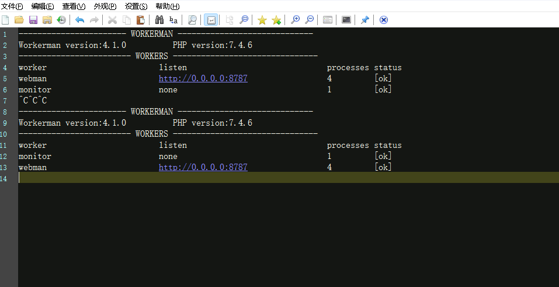This screenshot has width=559, height=287.
Task: Click 'processes' header on line 4
Action: [348, 68]
